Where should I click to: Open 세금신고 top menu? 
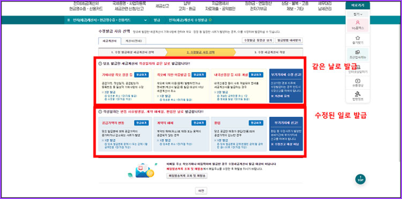coord(162,6)
